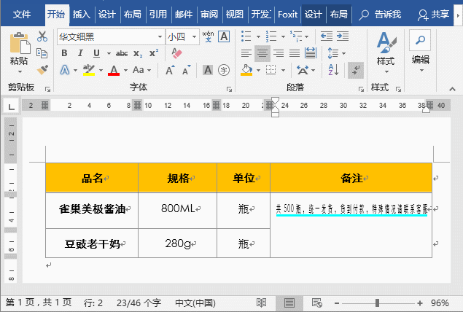Screen dimensions: 463x312
Task: Click the red font color swatch
Action: (114, 71)
